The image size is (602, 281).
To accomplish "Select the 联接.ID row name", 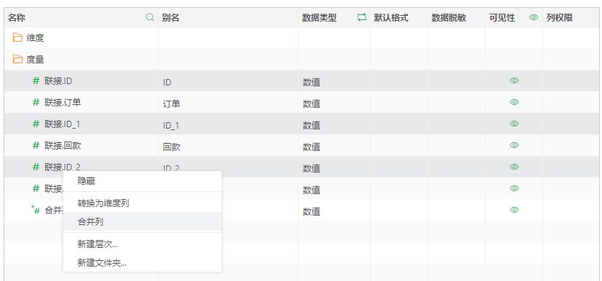I will [x=58, y=81].
